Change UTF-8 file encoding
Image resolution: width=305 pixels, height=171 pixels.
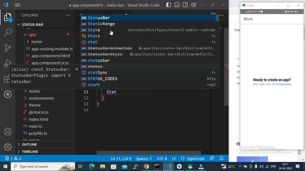[162, 159]
